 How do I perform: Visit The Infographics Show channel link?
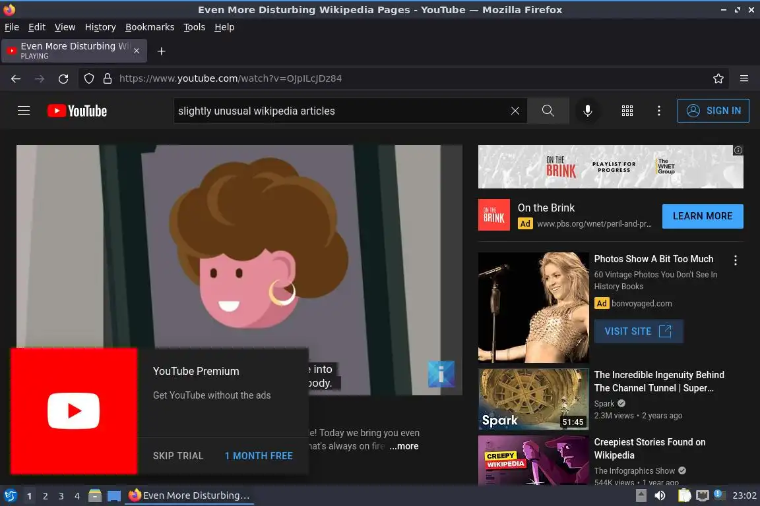(635, 470)
